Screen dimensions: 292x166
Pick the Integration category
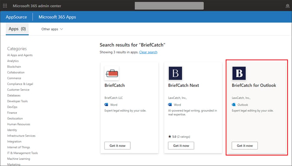click(x=14, y=142)
